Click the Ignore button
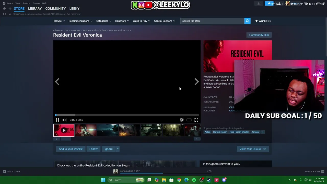 tap(109, 149)
